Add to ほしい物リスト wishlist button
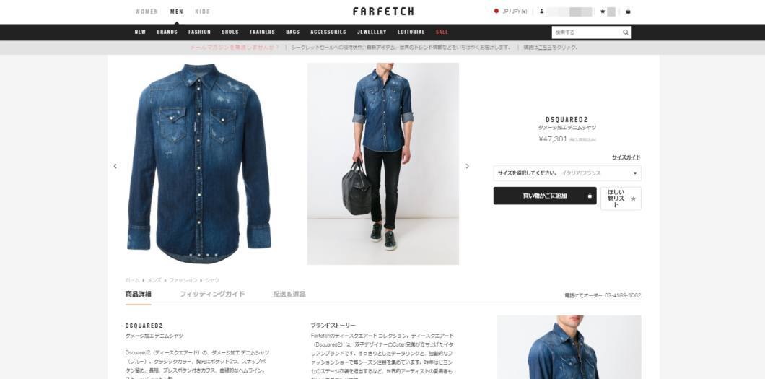 [621, 199]
